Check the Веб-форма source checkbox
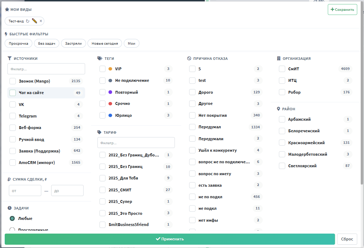 pyautogui.click(x=13, y=128)
